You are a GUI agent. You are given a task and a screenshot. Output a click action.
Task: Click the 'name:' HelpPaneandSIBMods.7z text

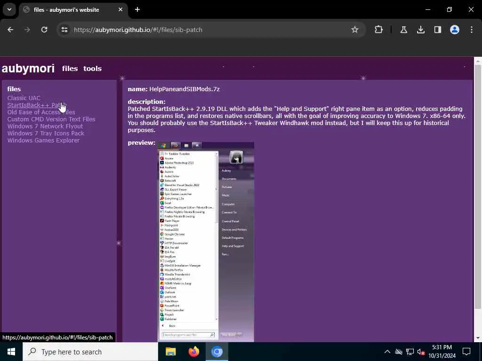[x=174, y=89]
